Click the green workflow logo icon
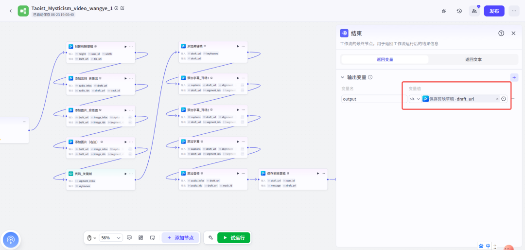 click(x=23, y=11)
